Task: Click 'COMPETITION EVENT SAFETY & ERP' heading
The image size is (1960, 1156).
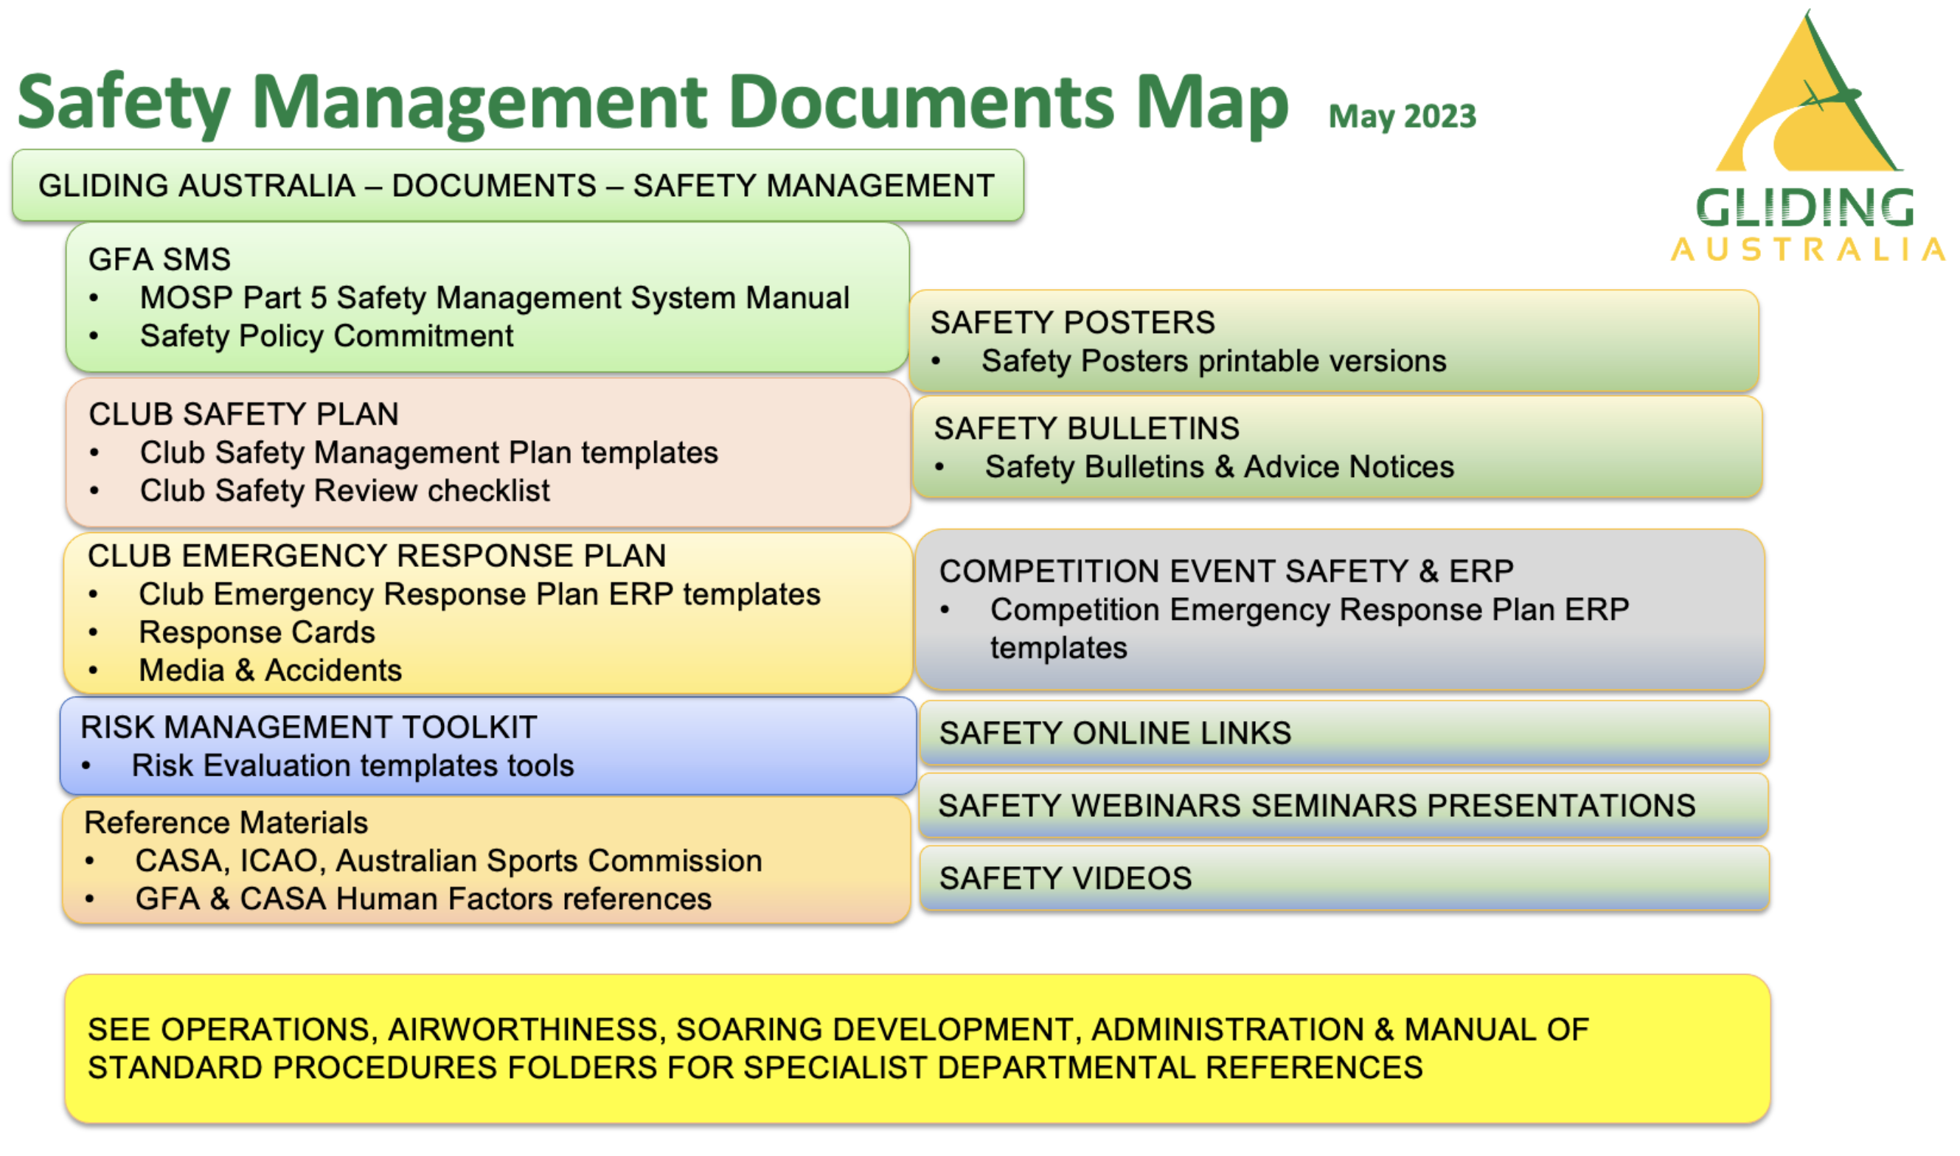Action: point(1226,572)
